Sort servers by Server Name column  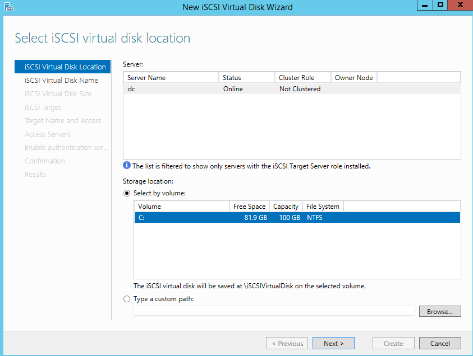(171, 78)
